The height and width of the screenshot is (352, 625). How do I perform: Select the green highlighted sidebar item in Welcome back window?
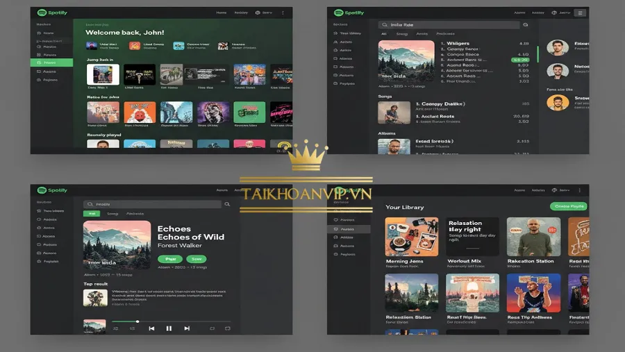point(52,62)
